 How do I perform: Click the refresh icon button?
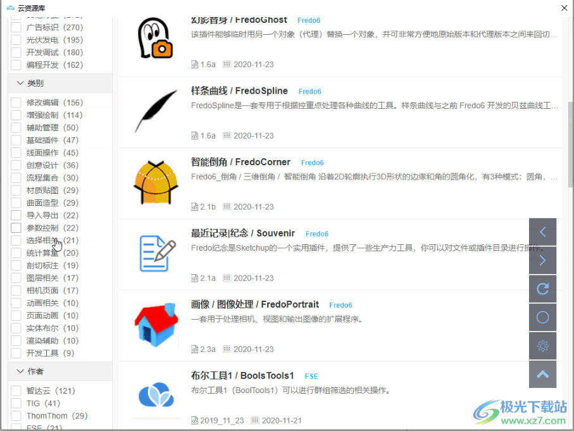542,289
